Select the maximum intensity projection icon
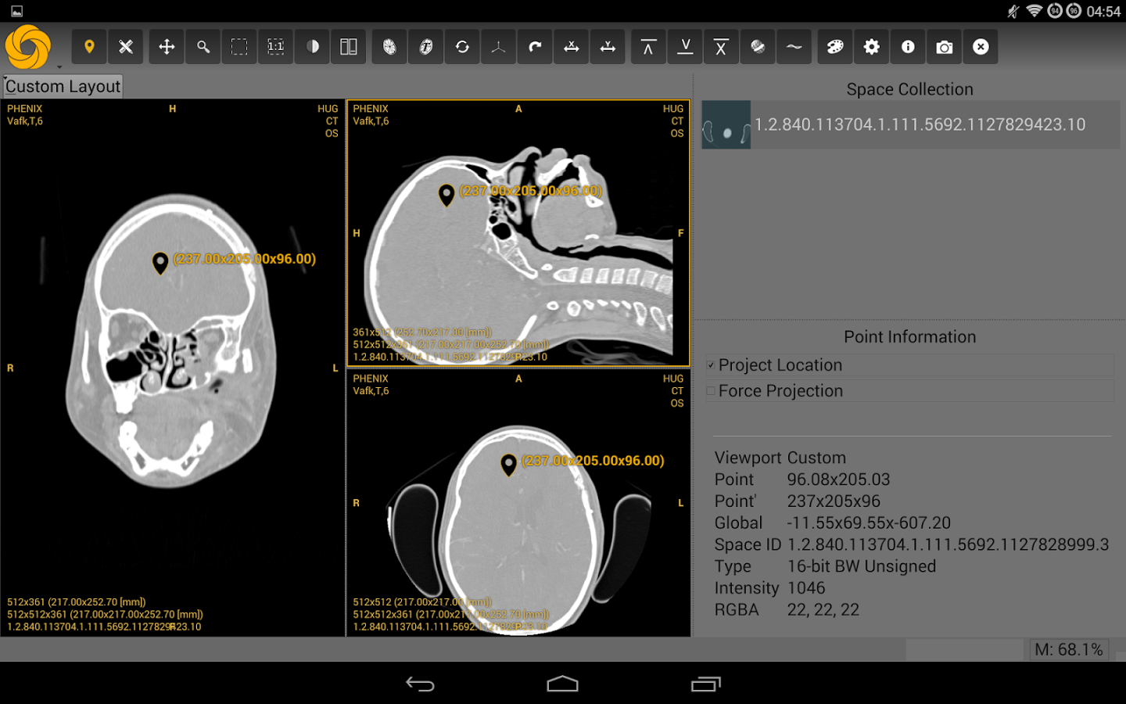1126x704 pixels. click(648, 47)
